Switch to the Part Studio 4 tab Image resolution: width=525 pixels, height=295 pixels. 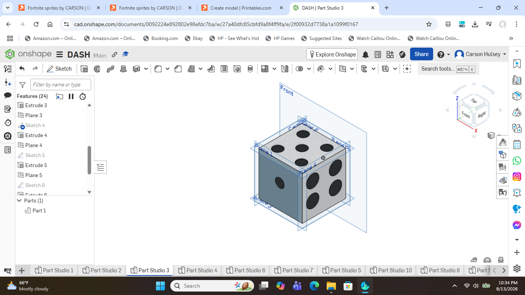click(x=198, y=270)
